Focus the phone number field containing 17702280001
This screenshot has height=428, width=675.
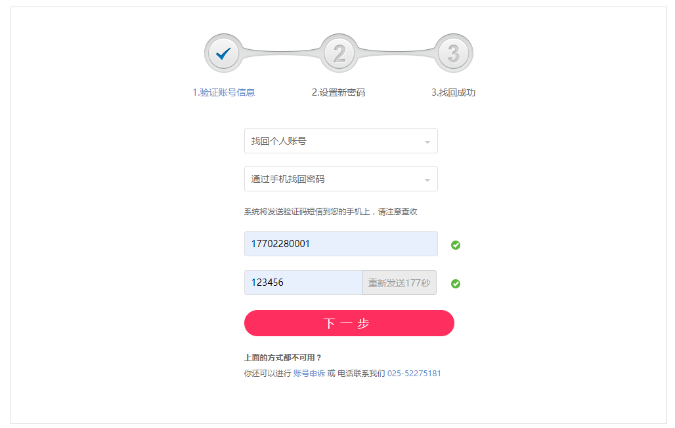[x=341, y=244]
